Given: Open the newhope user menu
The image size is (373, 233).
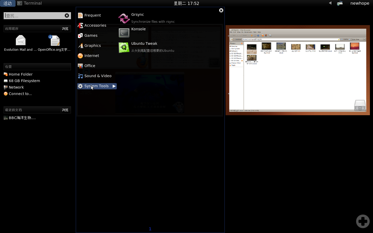Looking at the screenshot, I should 360,3.
